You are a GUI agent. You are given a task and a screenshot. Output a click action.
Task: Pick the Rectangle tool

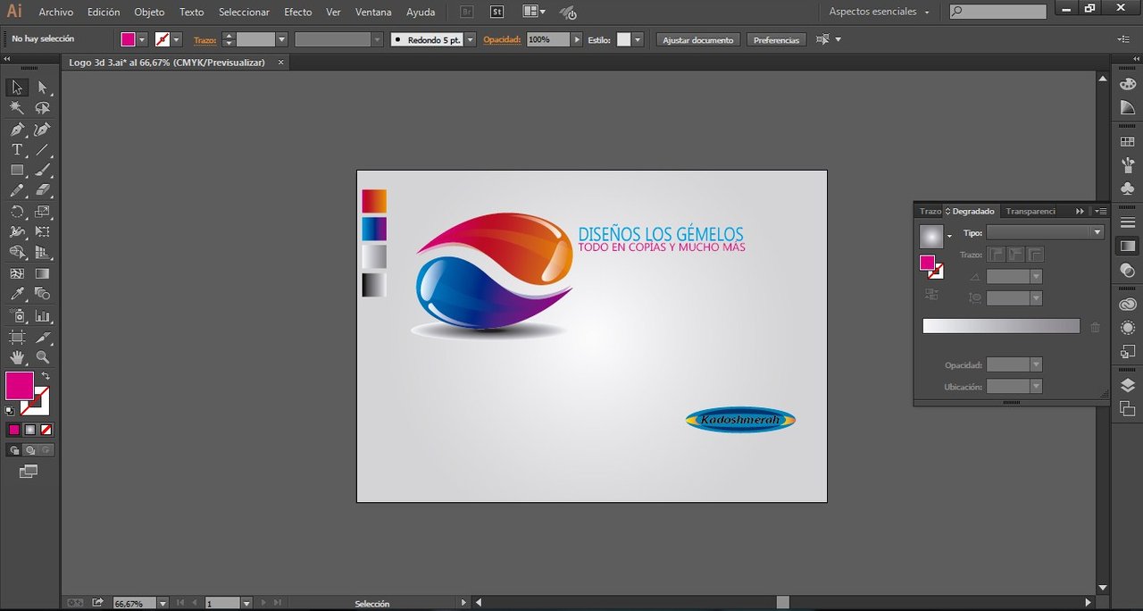pyautogui.click(x=17, y=170)
